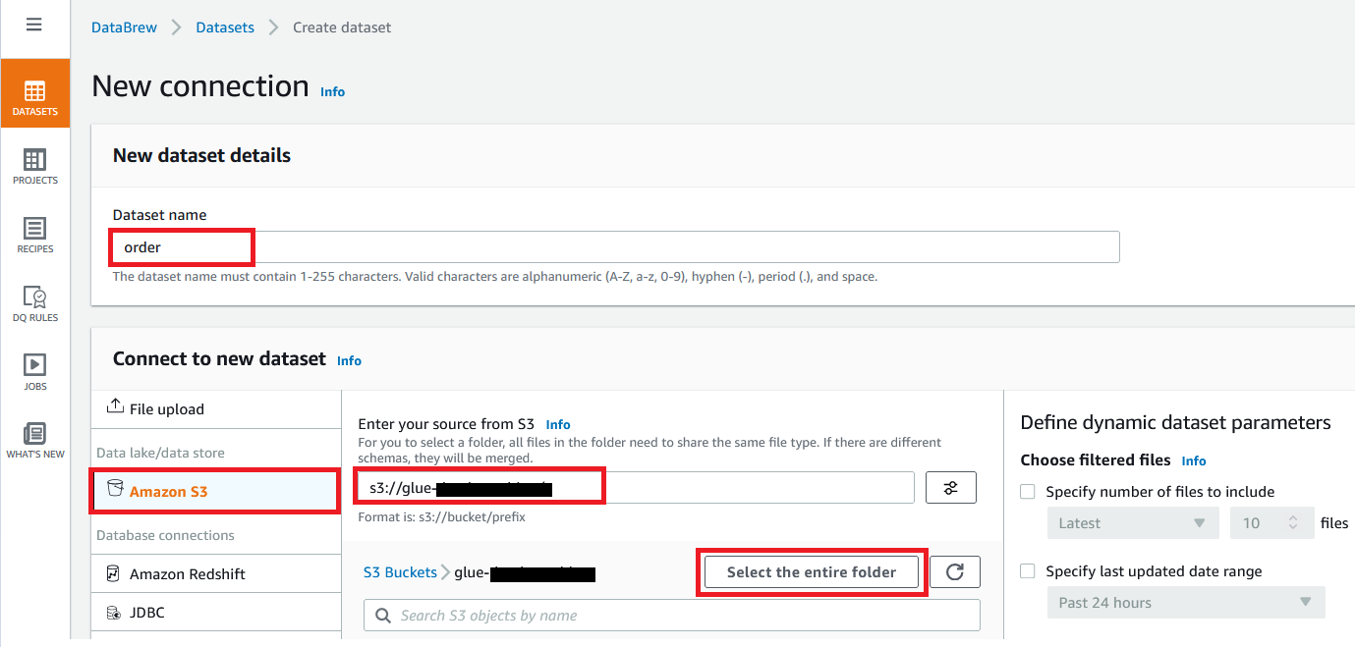Click the Amazon S3 bucket icon
Viewport: 1355px width, 647px height.
click(x=115, y=490)
